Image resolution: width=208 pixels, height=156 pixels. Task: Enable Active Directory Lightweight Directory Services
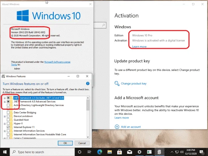[8, 105]
